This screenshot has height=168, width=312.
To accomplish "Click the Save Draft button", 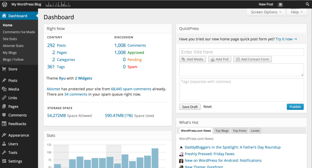I will (190, 107).
